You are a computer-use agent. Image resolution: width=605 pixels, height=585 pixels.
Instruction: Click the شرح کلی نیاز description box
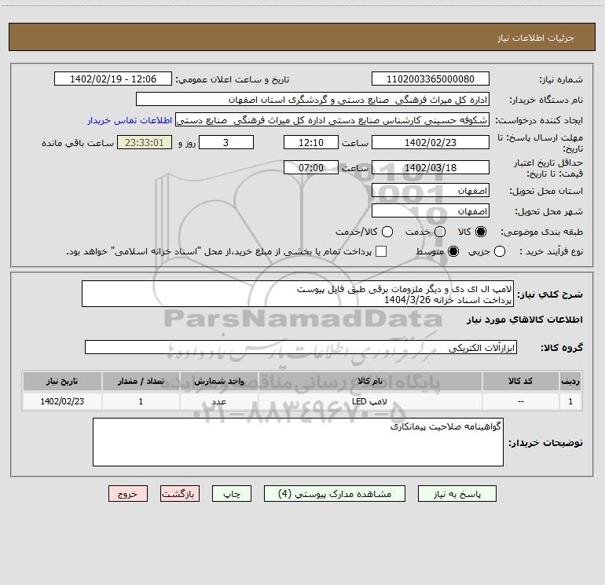298,294
